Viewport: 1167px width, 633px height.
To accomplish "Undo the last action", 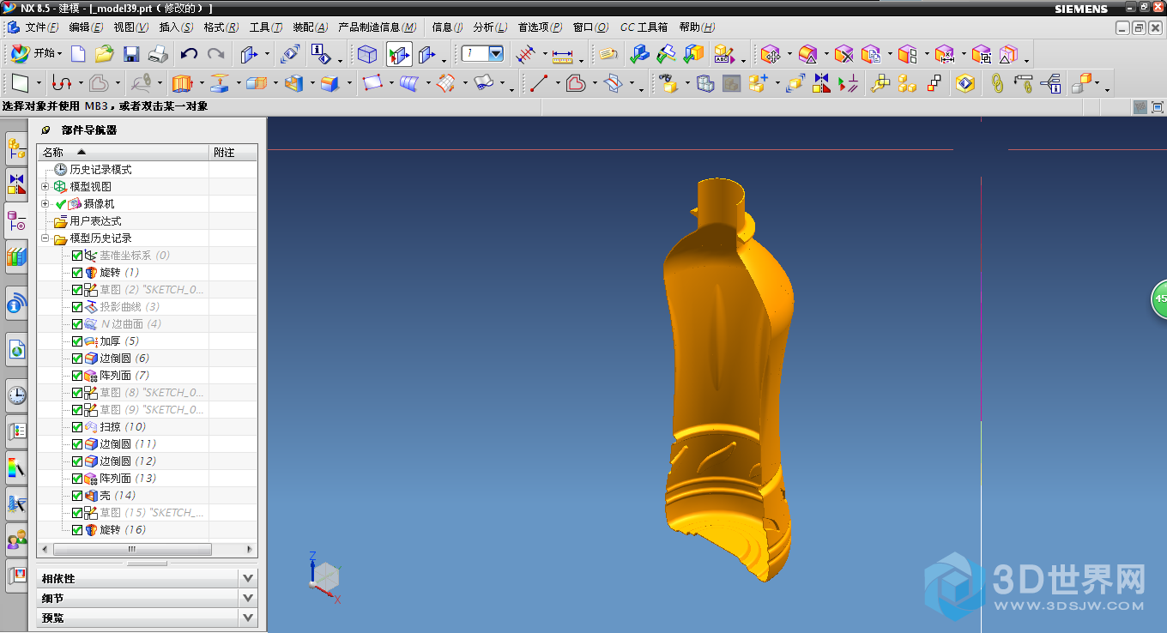I will [189, 54].
